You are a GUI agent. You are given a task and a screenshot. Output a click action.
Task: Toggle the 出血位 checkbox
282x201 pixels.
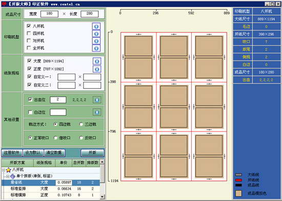click(30, 100)
